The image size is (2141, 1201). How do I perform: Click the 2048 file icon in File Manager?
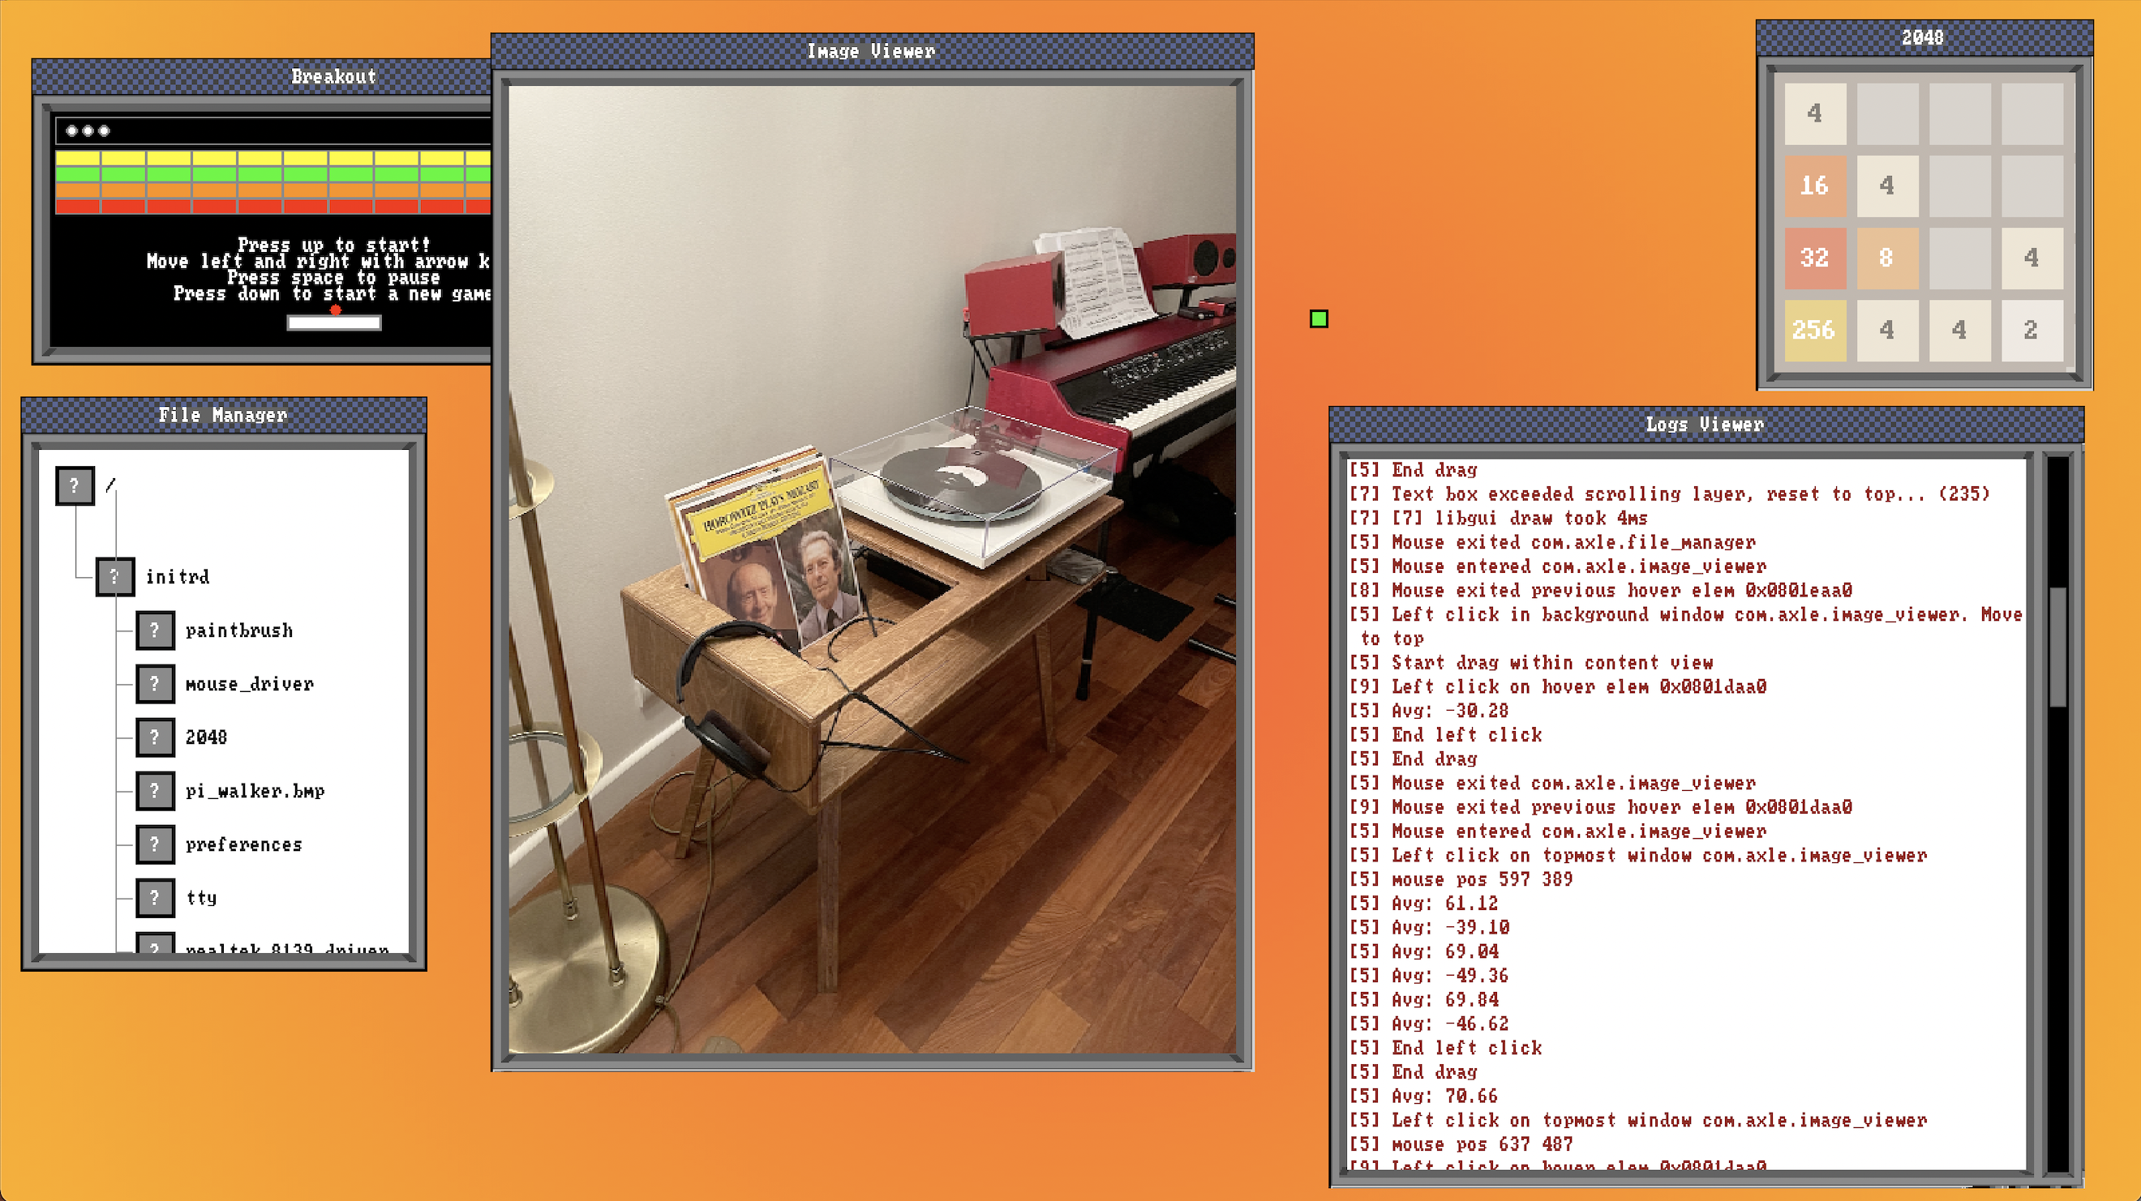156,737
